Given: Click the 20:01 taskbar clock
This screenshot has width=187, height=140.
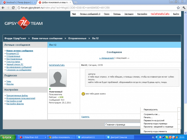Looking at the screenshot, I should (x=182, y=138).
